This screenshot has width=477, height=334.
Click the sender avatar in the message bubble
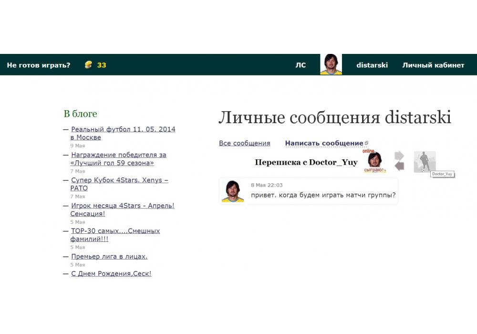pos(233,191)
